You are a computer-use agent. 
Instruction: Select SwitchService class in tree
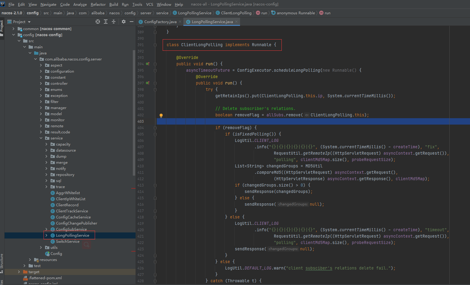coord(68,242)
